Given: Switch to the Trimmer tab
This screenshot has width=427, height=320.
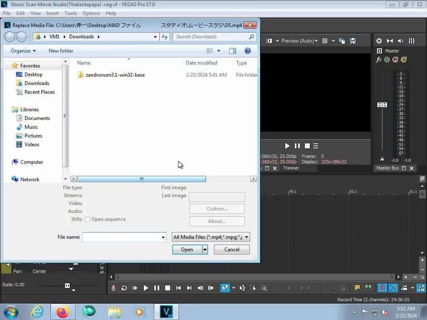Looking at the screenshot, I should [291, 168].
